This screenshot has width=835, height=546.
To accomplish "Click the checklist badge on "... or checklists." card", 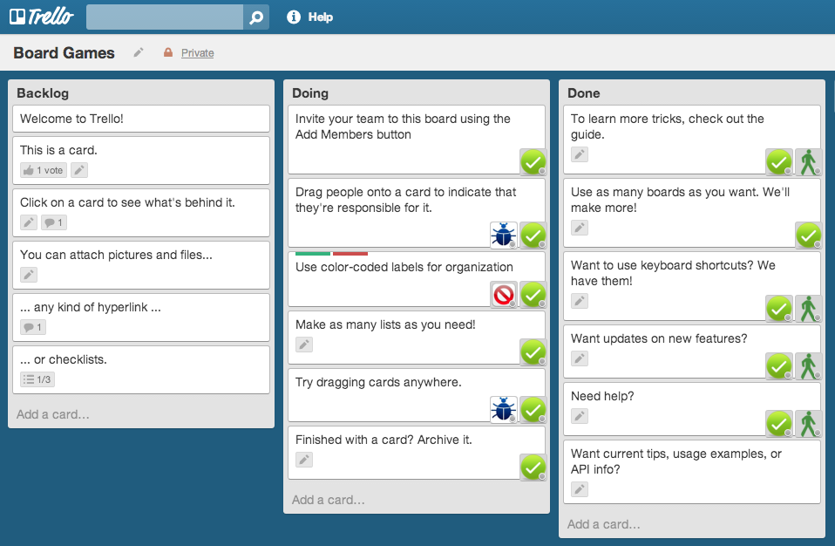I will pos(38,379).
